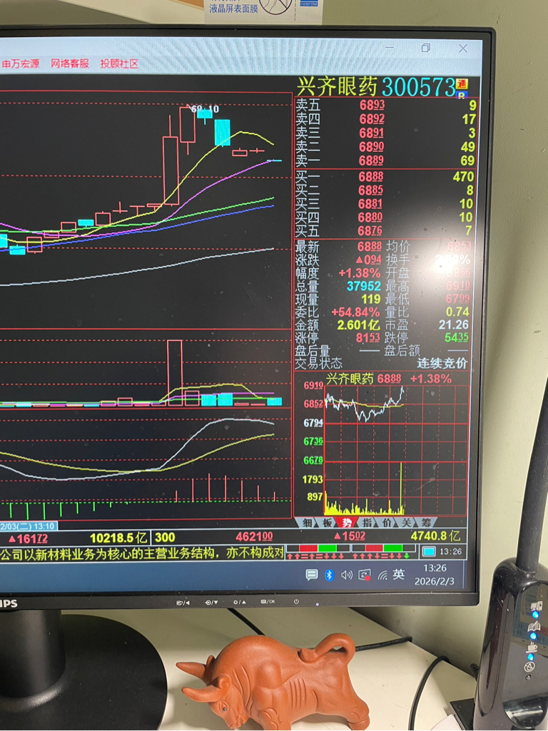Select the 买四 price 6880

pos(371,218)
